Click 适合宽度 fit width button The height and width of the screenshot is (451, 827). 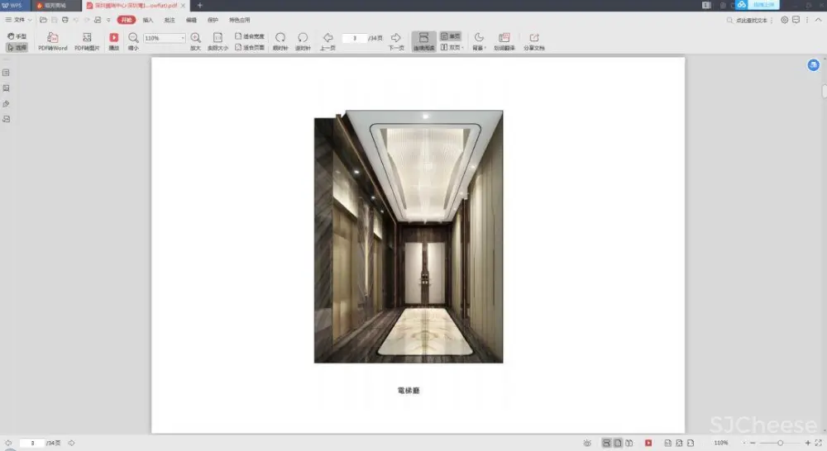coord(250,36)
